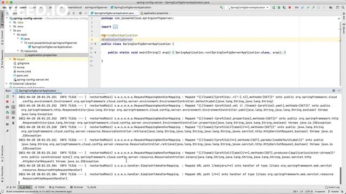Collapse the resources folder
346x194 pixels.
click(18, 51)
